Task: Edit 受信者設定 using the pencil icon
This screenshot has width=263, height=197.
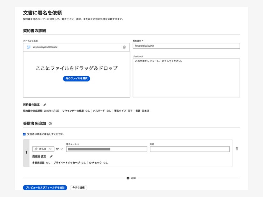Action: click(51, 156)
